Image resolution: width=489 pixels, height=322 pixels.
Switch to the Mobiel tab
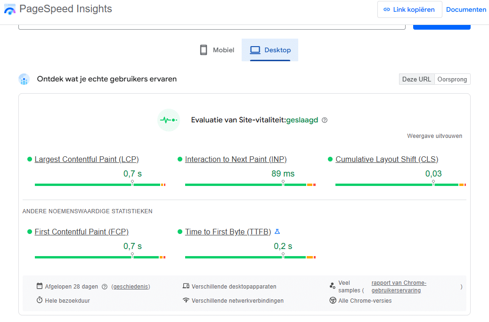tap(217, 50)
